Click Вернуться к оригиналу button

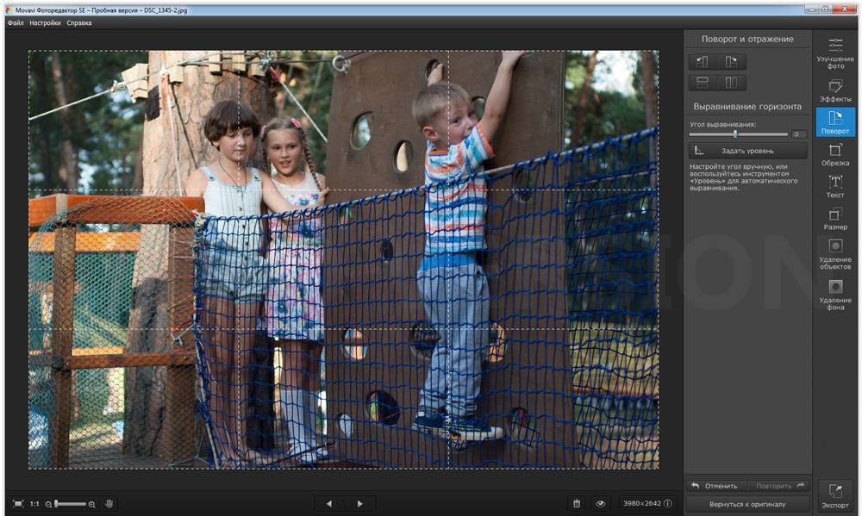747,504
